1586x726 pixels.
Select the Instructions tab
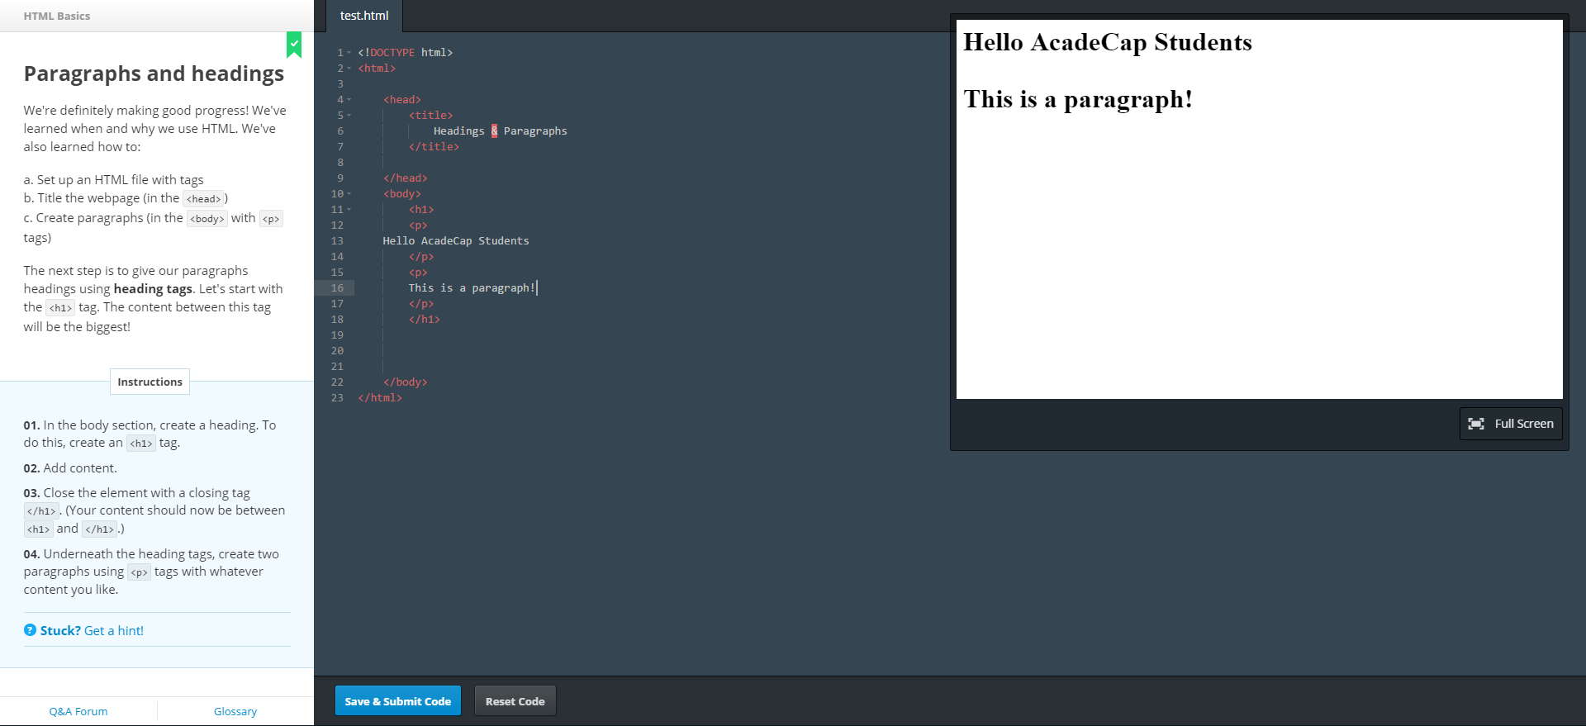(x=150, y=382)
